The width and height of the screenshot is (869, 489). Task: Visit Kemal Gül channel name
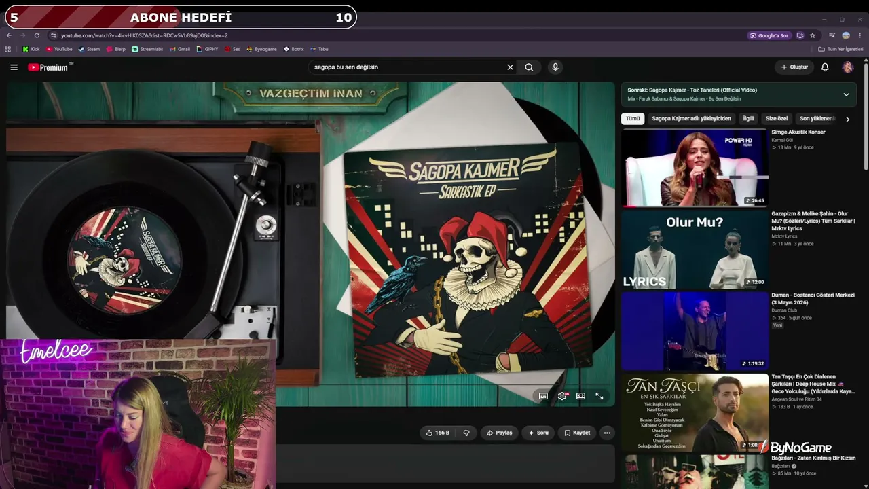click(782, 140)
